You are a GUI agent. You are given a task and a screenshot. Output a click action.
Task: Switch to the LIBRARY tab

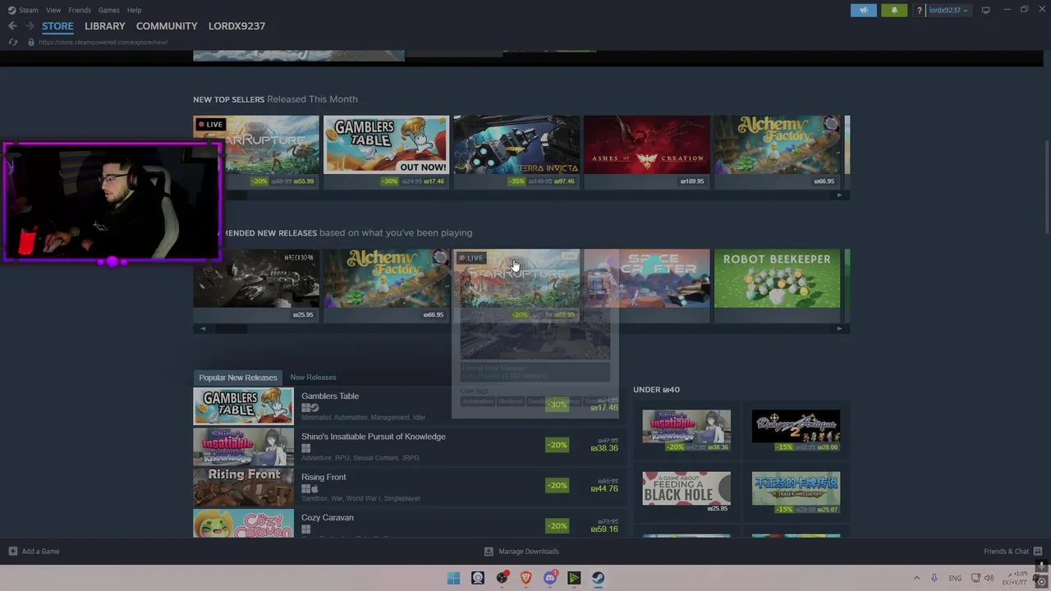(105, 26)
